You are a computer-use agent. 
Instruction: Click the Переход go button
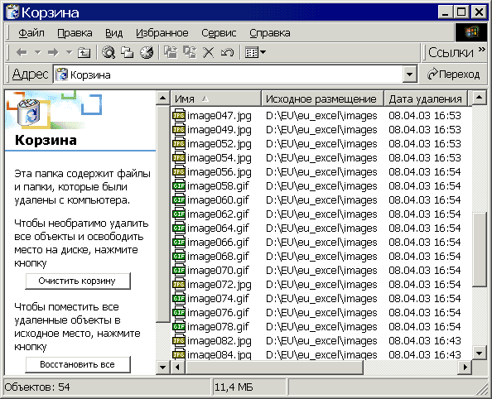pos(453,75)
